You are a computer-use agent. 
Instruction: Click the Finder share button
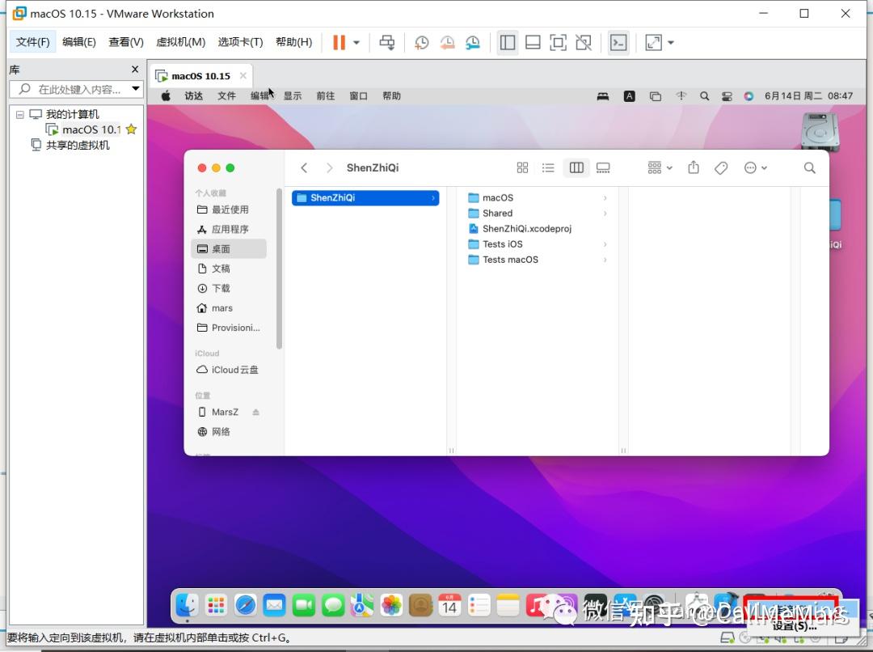(694, 167)
